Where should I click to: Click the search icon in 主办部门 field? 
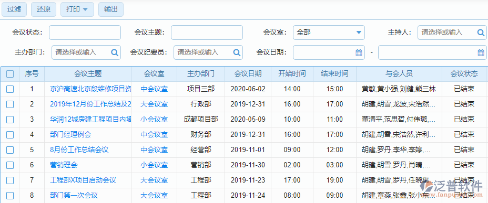(x=115, y=52)
